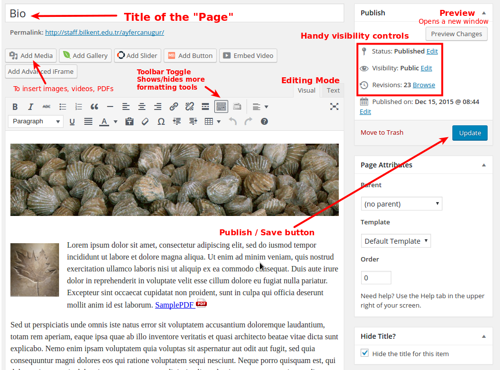This screenshot has height=370, width=500.
Task: Insert a horizontal line
Action: click(110, 106)
